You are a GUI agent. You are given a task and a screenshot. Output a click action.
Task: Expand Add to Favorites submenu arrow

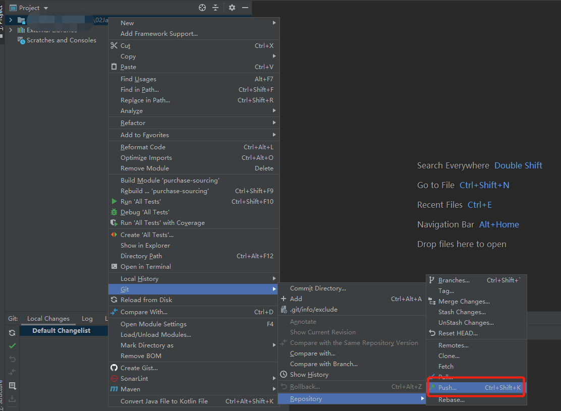pos(274,135)
